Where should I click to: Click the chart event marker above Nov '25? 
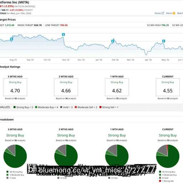(x=63, y=35)
